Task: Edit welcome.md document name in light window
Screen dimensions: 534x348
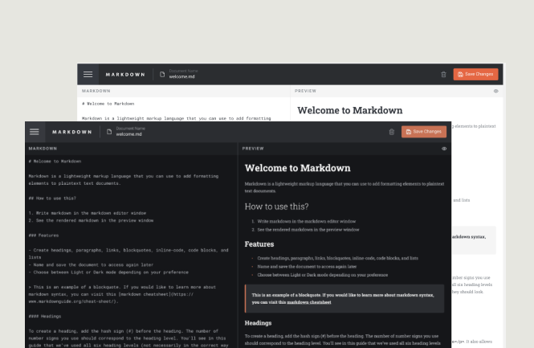Action: pyautogui.click(x=181, y=76)
